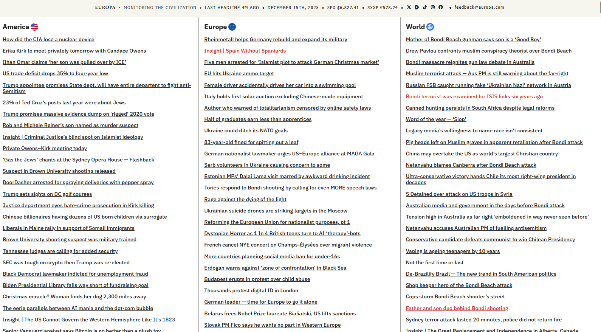Read 'Insight | Spain Without Spaniards' article

pyautogui.click(x=245, y=51)
